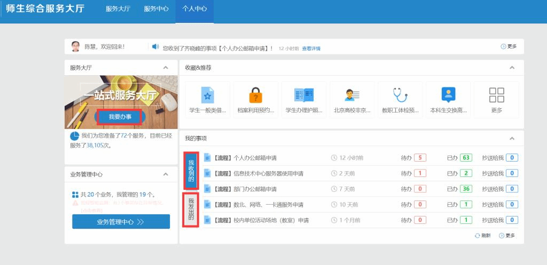547x265 pixels.
Task: Switch to the 服务大厅 top tab
Action: 119,9
